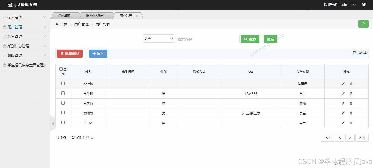Click the 通讯录管理系统 header title
Image resolution: width=373 pixels, height=168 pixels.
[22, 5]
